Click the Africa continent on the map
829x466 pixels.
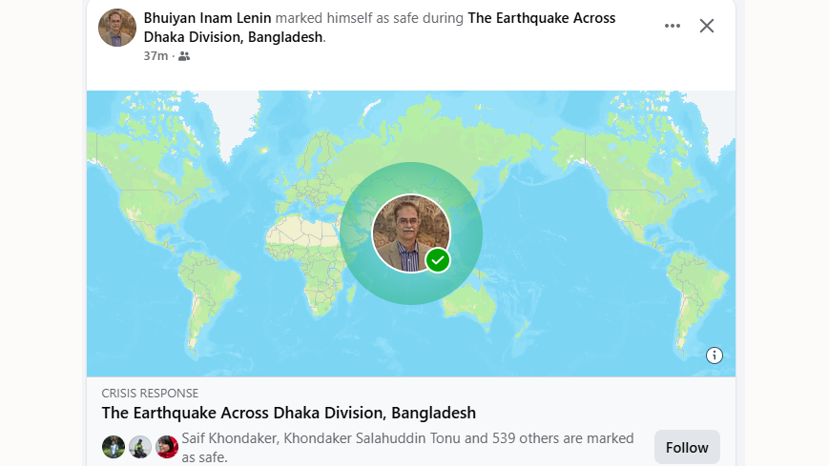click(x=305, y=257)
